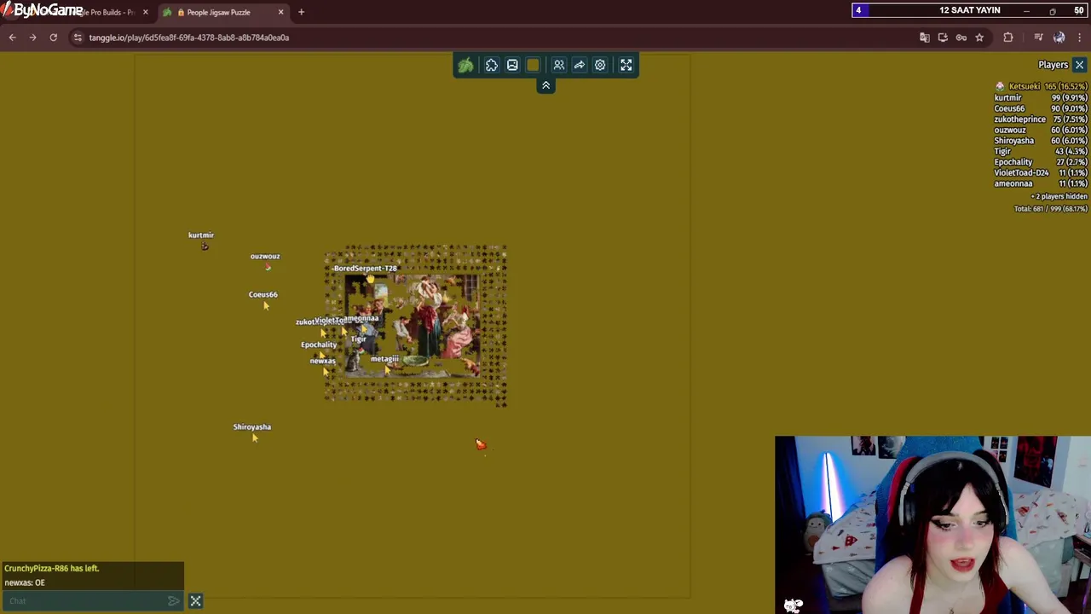Click the CrunchyPizza-R86 has left message
This screenshot has height=614, width=1091.
point(51,568)
